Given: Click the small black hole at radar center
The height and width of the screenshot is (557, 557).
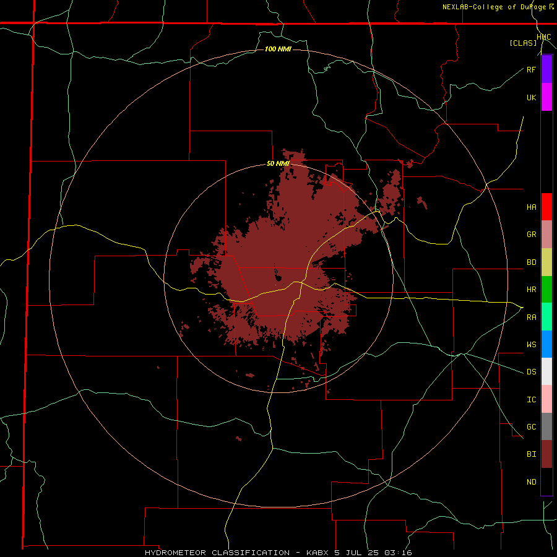Looking at the screenshot, I should 278,277.
